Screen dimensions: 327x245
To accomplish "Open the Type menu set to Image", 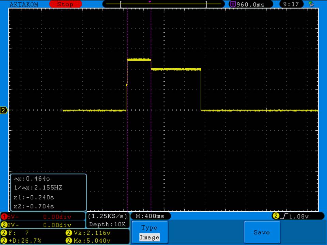I will [x=150, y=232].
